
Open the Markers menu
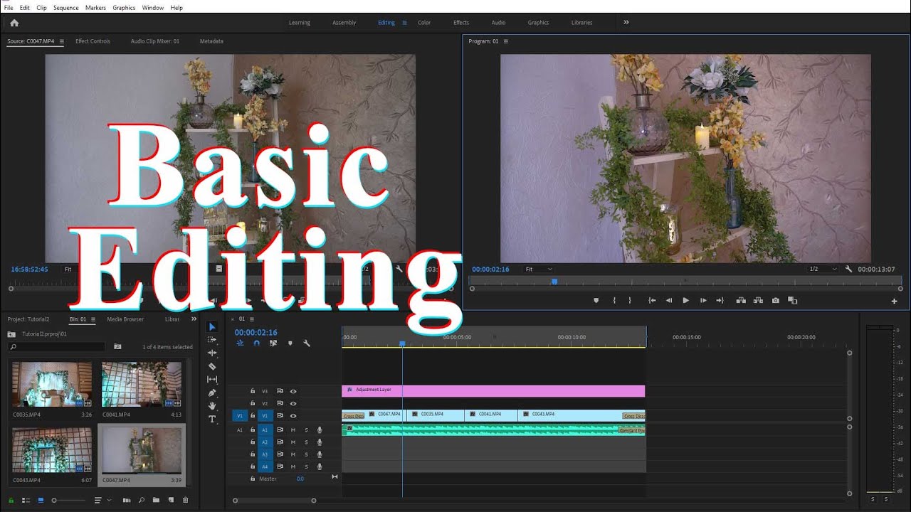pos(95,8)
